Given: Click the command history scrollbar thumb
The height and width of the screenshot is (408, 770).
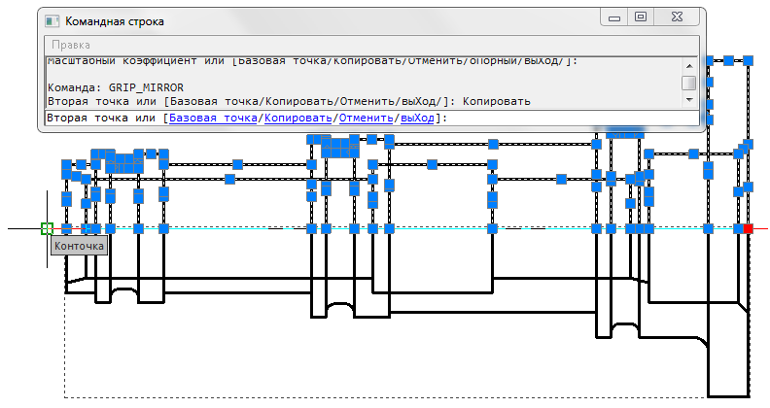Looking at the screenshot, I should click(x=689, y=83).
